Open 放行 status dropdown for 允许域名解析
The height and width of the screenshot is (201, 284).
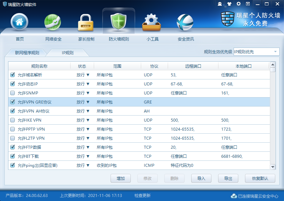[x=83, y=75]
